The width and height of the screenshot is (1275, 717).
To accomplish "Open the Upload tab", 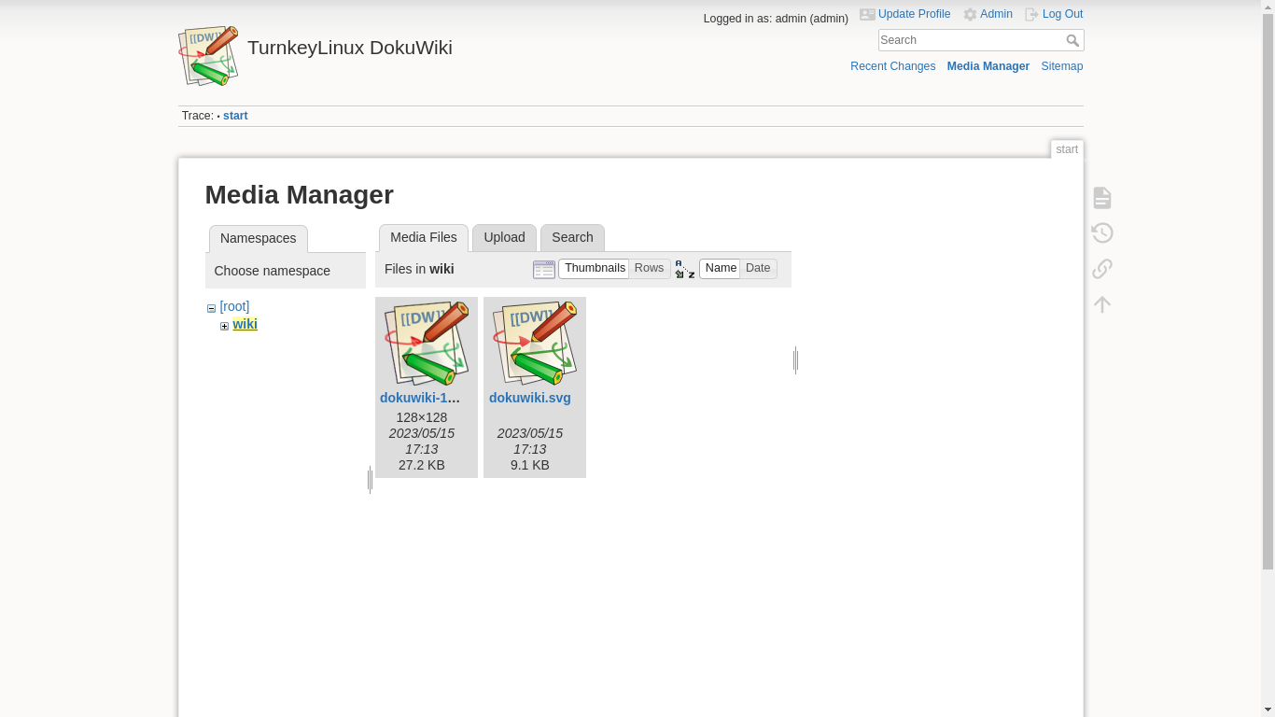I will pos(504,238).
